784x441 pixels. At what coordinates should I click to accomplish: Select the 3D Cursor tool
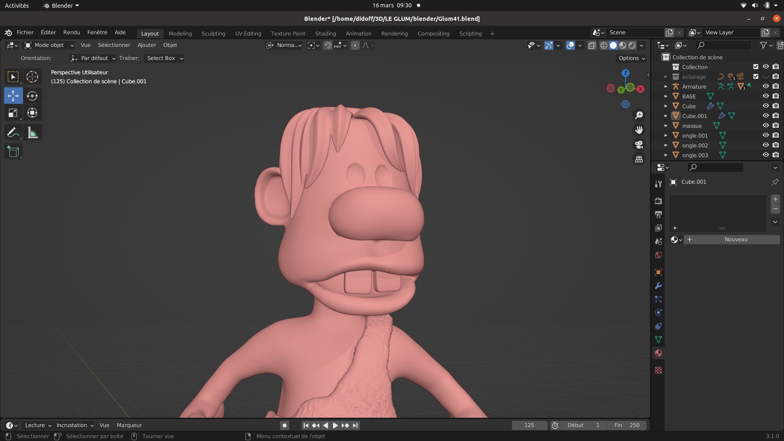(x=32, y=77)
